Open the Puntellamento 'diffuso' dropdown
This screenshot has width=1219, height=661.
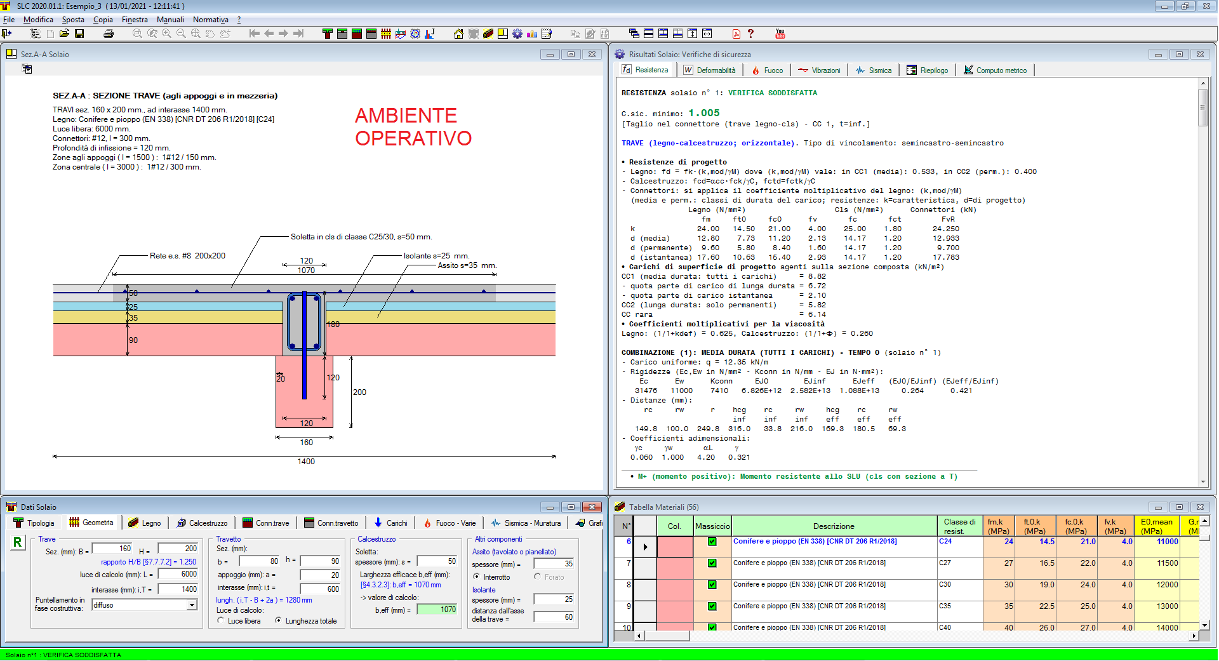click(192, 606)
